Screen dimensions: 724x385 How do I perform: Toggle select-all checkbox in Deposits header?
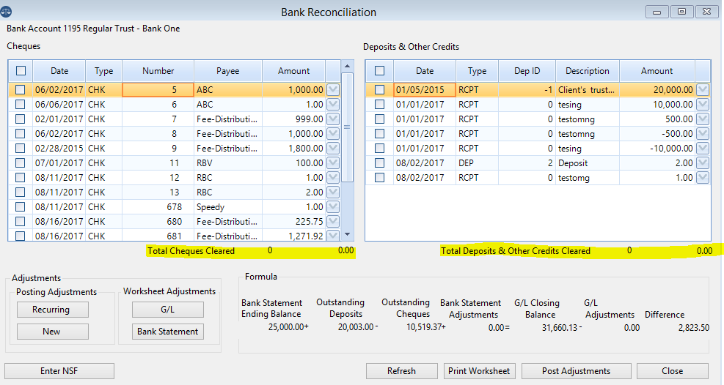click(379, 71)
